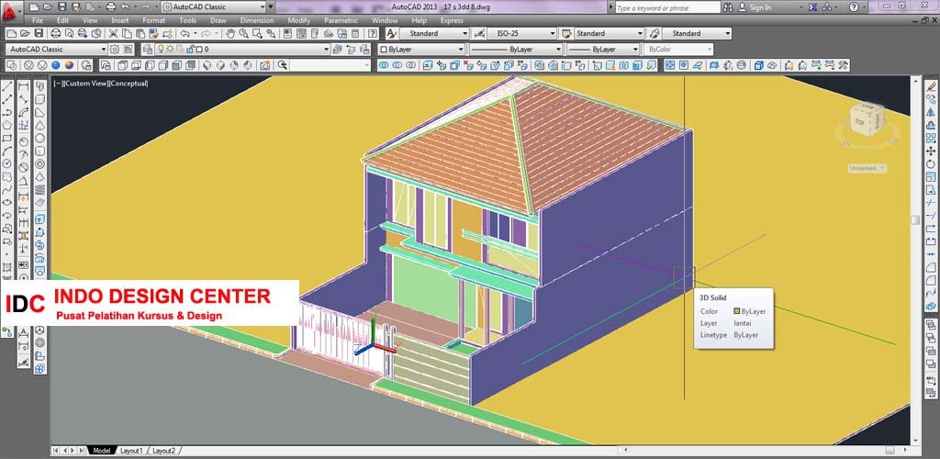The width and height of the screenshot is (940, 459).
Task: Toggle the layer on/off lightbulb
Action: (160, 50)
